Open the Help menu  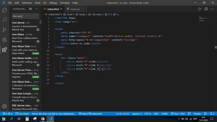75,3
